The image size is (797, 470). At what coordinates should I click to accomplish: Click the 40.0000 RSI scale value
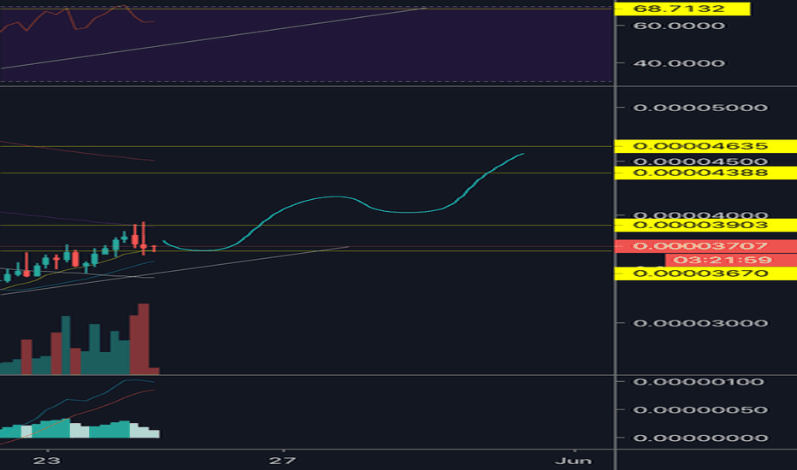[x=679, y=63]
